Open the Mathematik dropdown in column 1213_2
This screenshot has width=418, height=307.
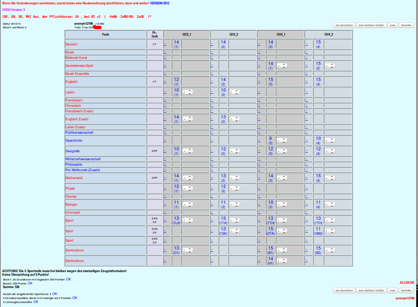(x=235, y=178)
